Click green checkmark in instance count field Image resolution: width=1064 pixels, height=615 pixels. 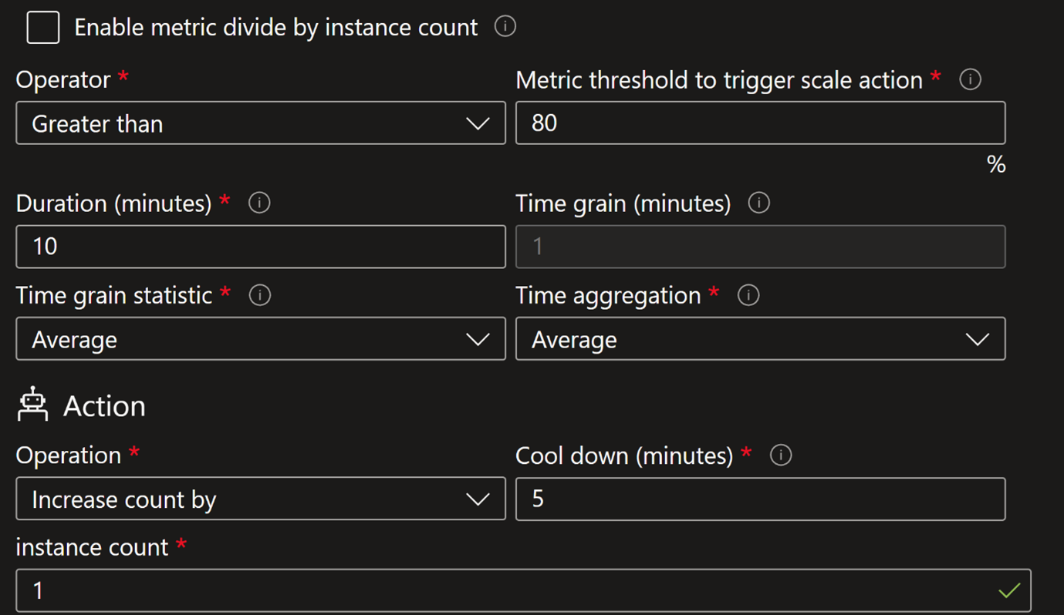[x=1008, y=590]
